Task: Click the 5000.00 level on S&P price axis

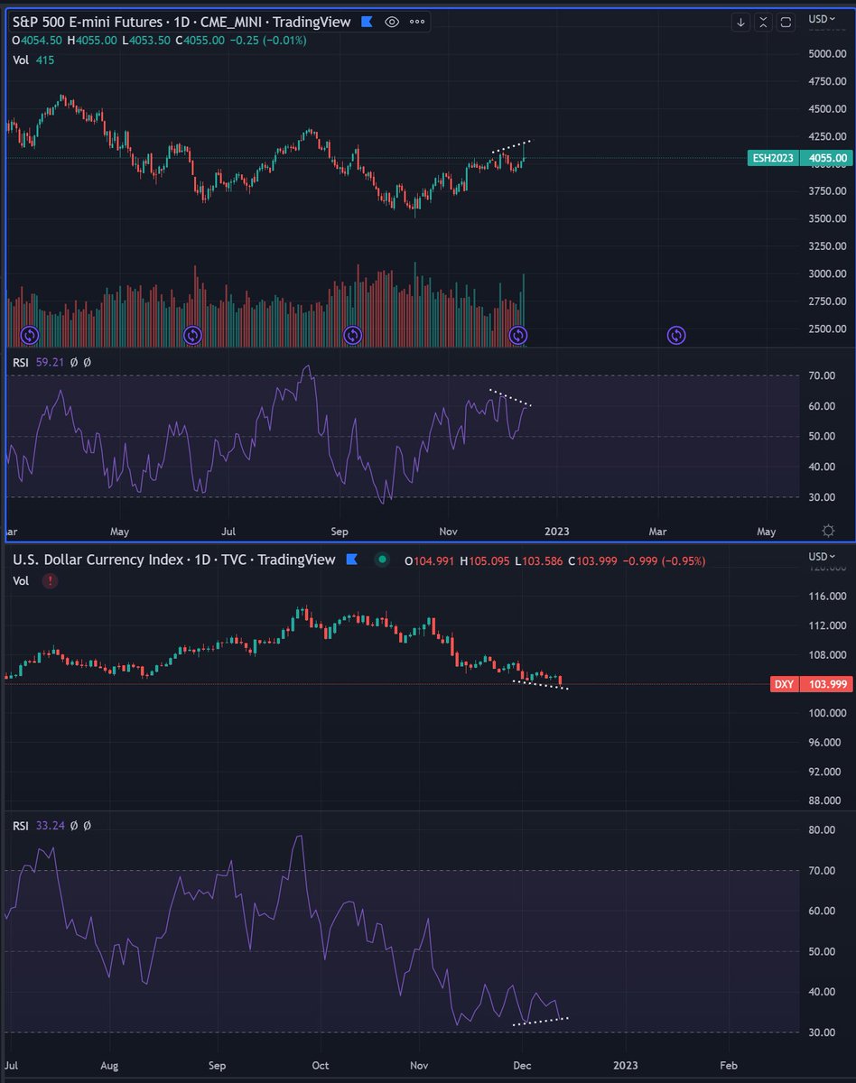Action: point(827,53)
